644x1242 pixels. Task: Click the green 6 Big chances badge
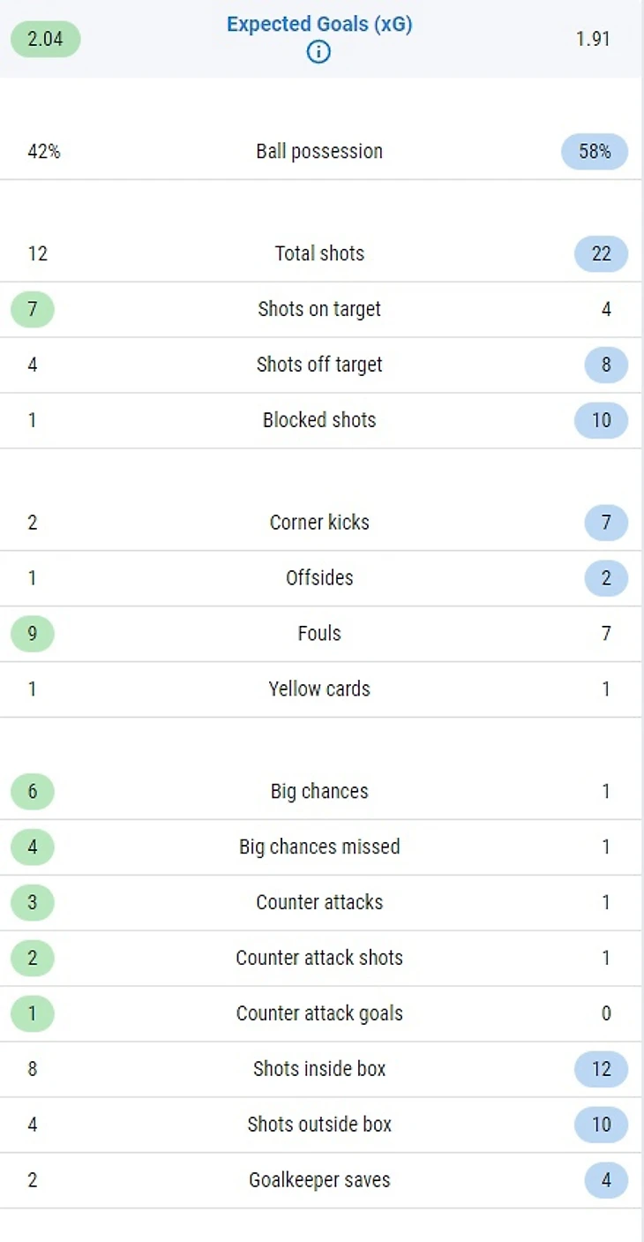coord(33,792)
